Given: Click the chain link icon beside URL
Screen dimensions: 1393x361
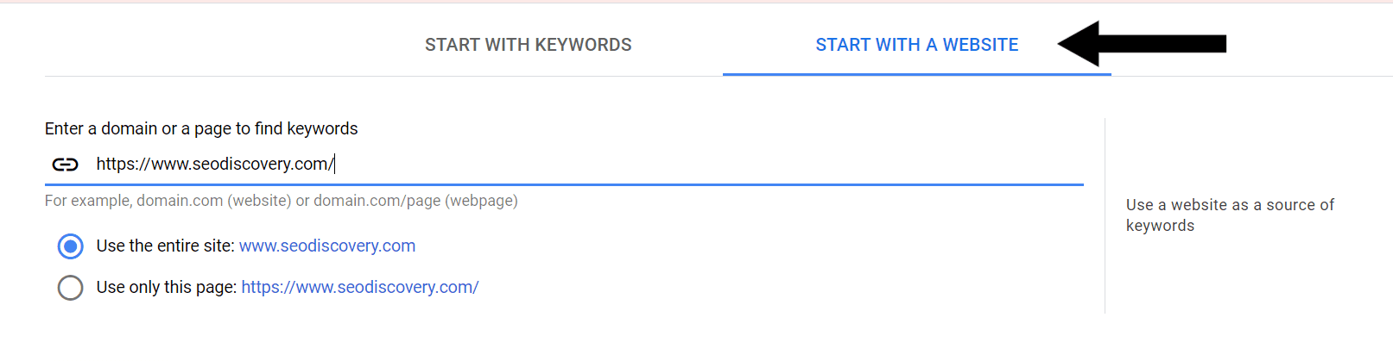Looking at the screenshot, I should tap(66, 164).
